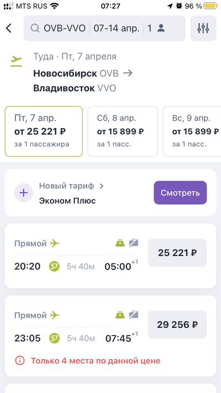Open the filters sliders icon
Image resolution: width=221 pixels, height=393 pixels.
(203, 28)
